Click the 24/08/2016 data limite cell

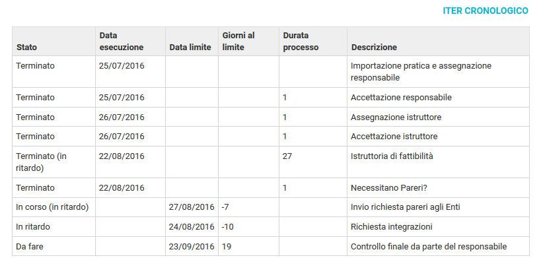(x=192, y=227)
